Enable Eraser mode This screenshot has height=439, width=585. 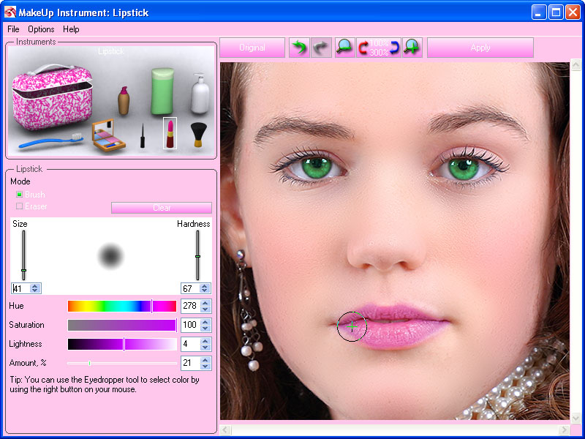18,207
